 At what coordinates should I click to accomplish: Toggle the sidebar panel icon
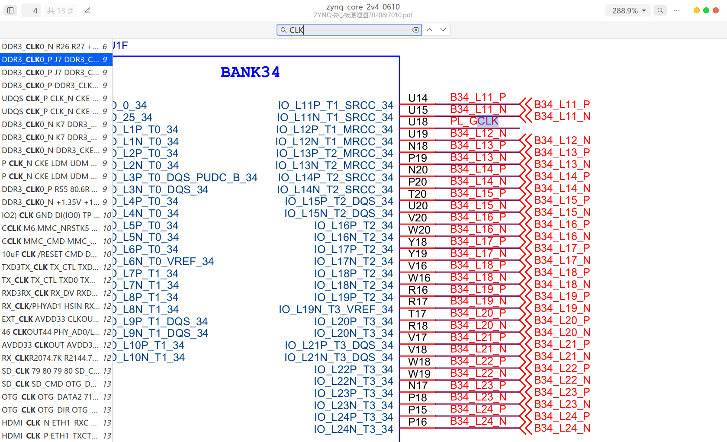pos(10,10)
